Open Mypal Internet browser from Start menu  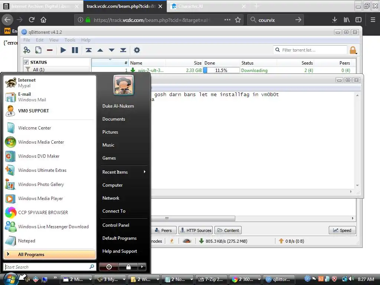[x=49, y=83]
